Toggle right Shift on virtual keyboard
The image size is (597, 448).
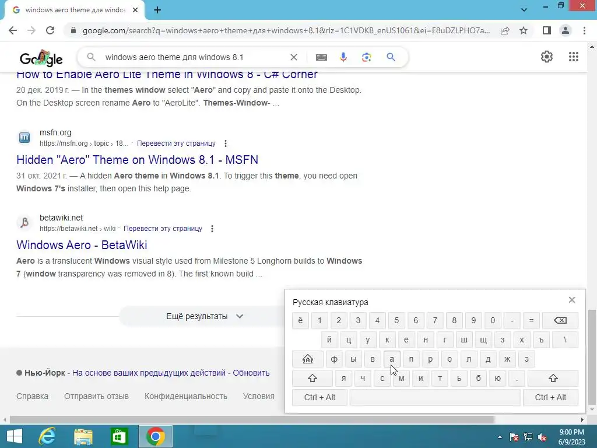point(553,378)
